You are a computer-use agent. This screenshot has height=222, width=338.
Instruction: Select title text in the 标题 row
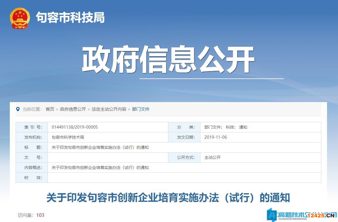pyautogui.click(x=100, y=147)
